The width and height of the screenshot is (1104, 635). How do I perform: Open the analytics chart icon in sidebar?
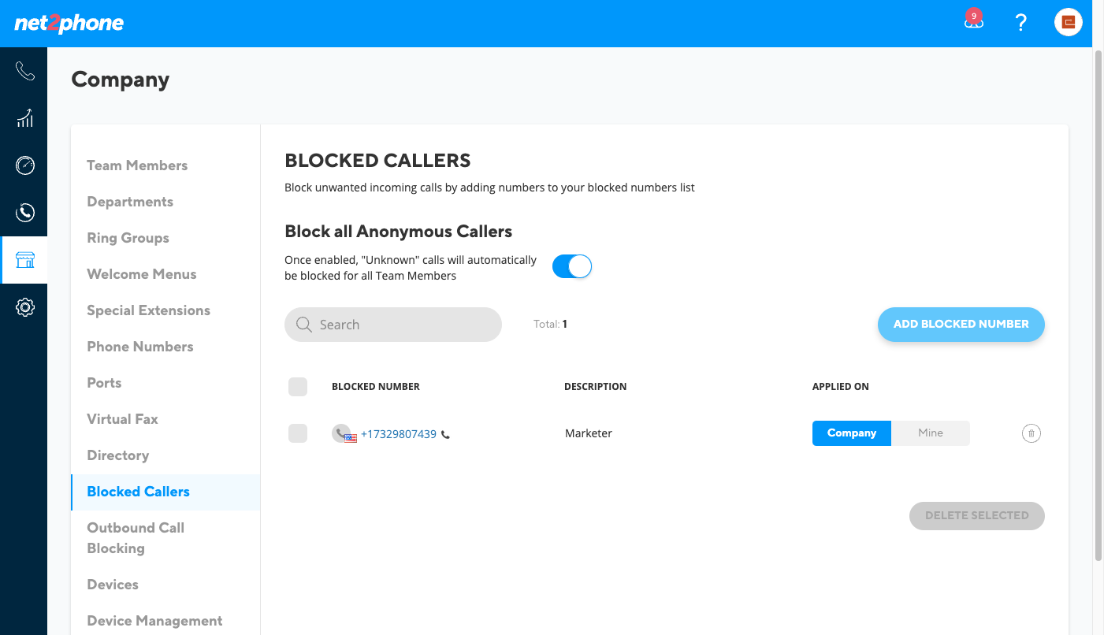point(24,118)
